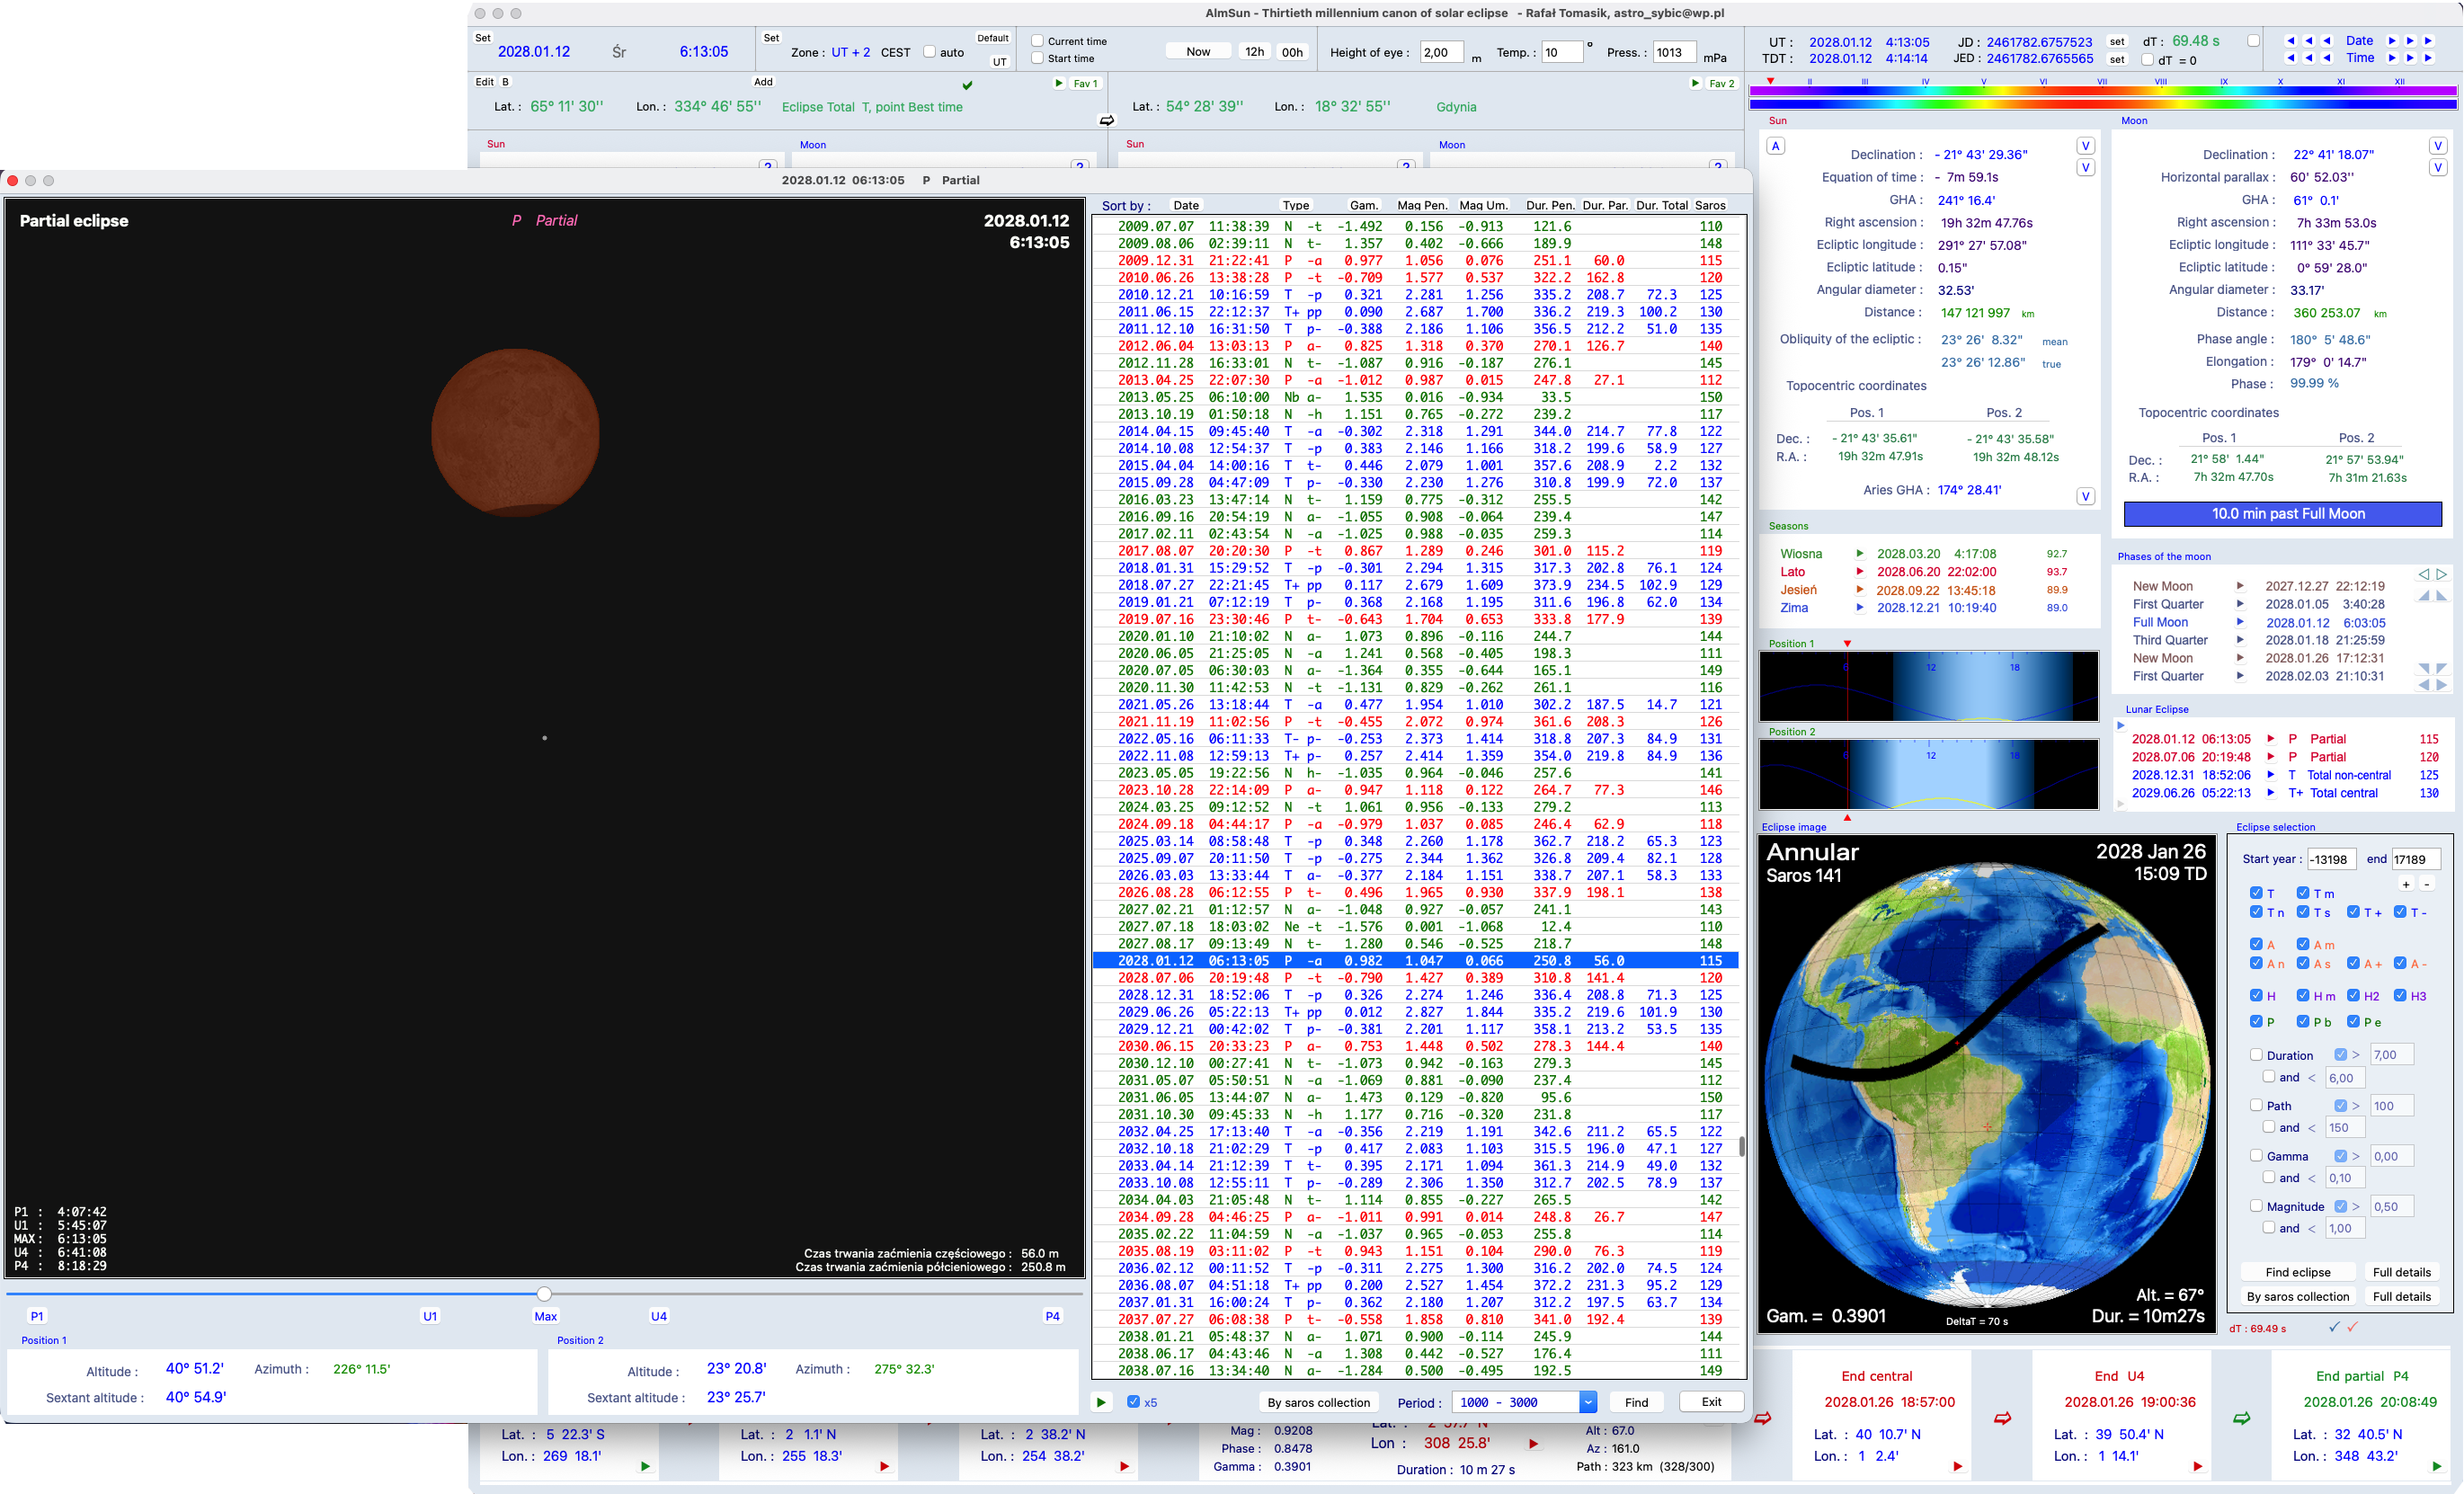Click the Find button in eclipse list
The image size is (2464, 1494).
click(1636, 1402)
